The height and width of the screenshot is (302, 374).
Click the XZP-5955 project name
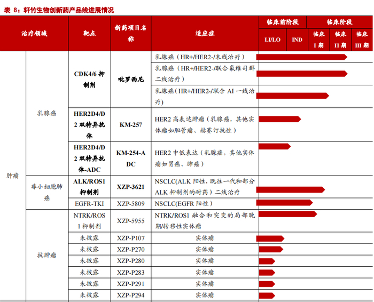point(131,221)
